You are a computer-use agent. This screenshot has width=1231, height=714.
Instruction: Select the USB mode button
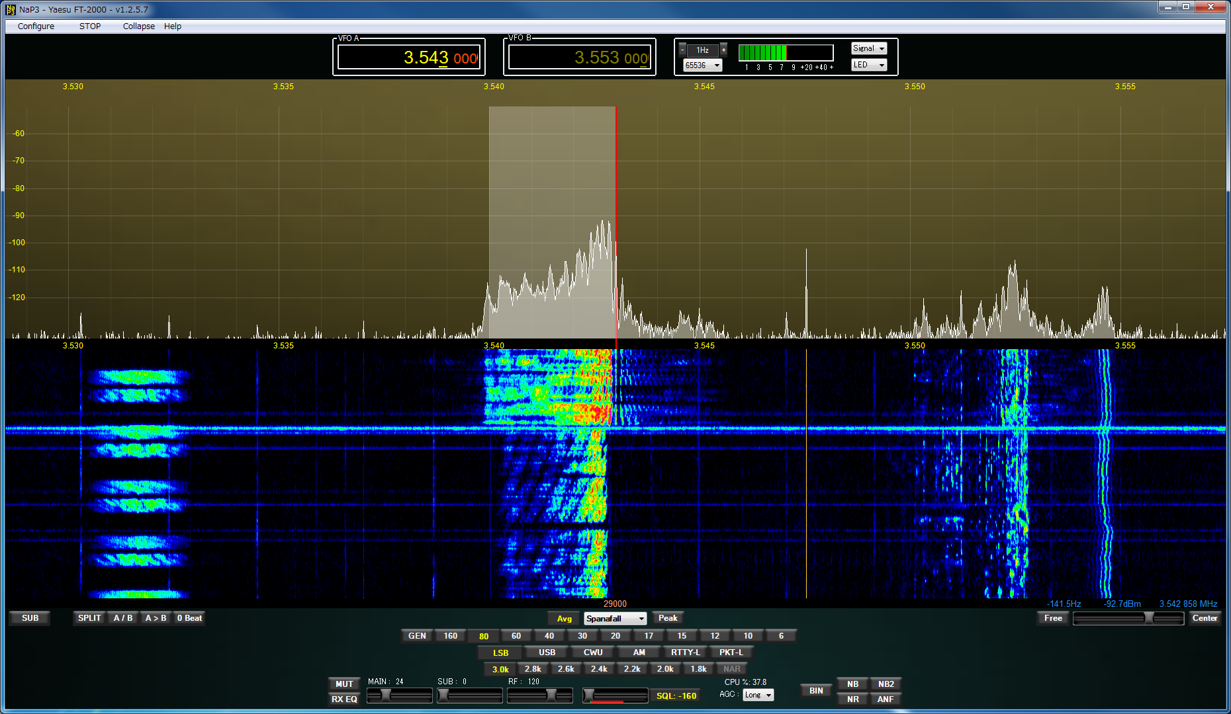547,653
